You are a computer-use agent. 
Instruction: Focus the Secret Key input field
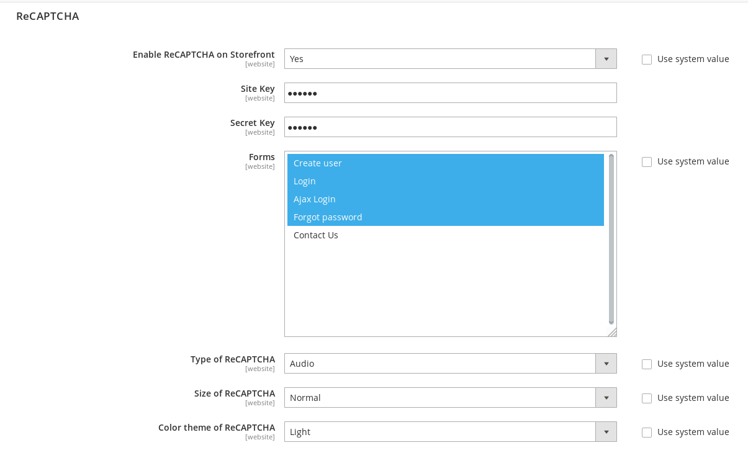450,127
